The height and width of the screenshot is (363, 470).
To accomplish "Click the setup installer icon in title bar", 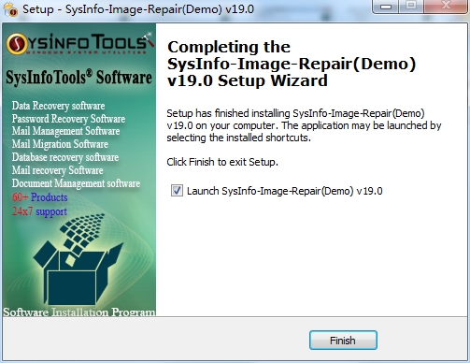I will pyautogui.click(x=11, y=9).
